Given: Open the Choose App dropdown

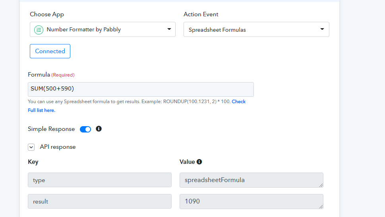Looking at the screenshot, I should [103, 29].
